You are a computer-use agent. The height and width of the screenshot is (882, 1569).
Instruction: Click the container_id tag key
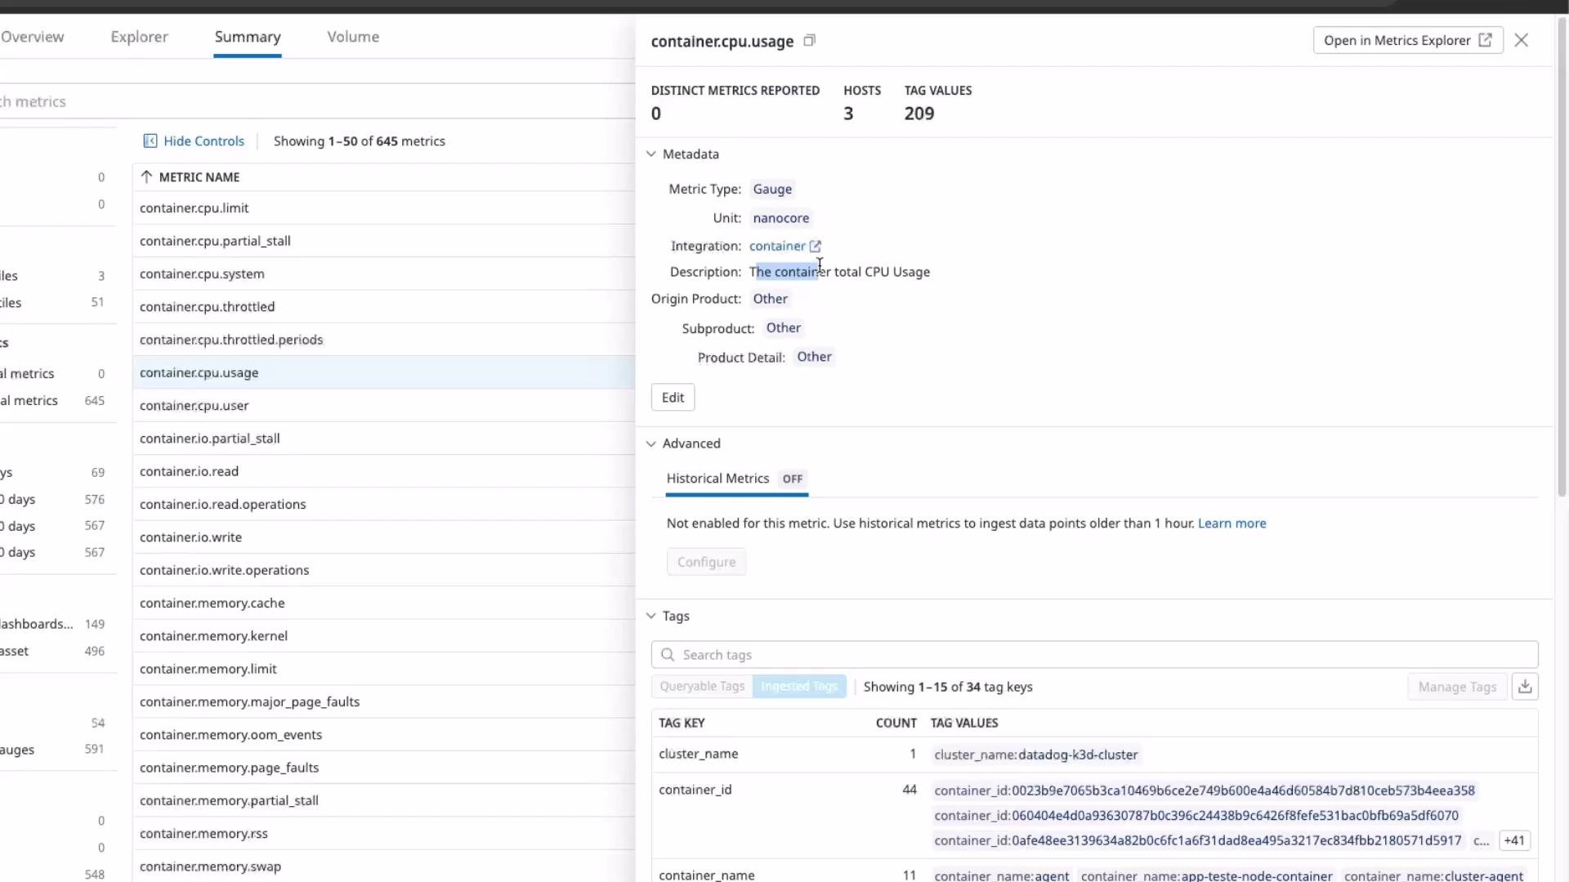695,790
